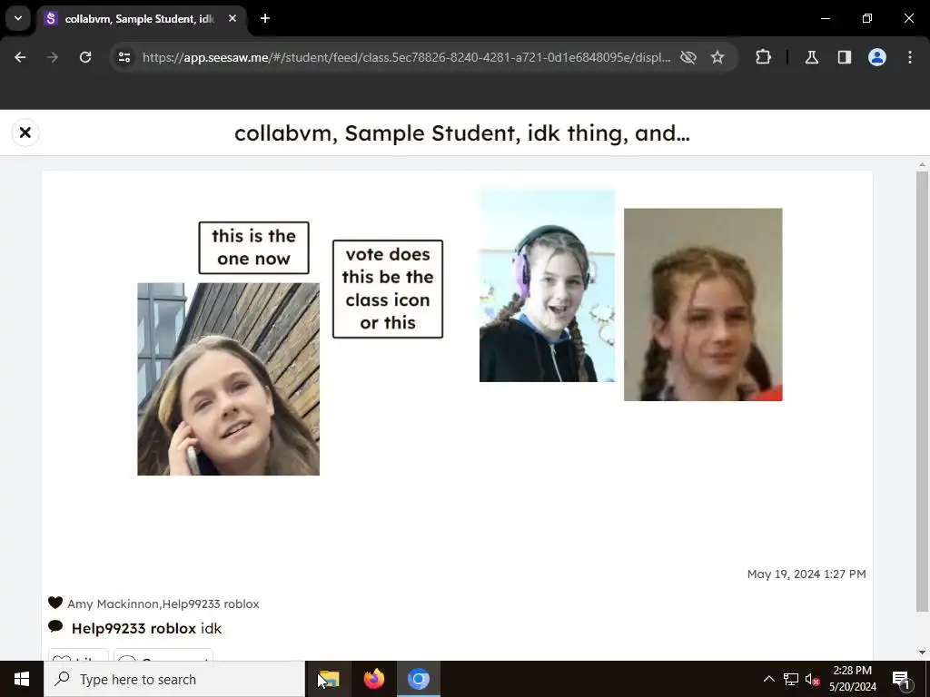Screen dimensions: 930x697
Task: Click the heart likes icon
Action: point(55,603)
